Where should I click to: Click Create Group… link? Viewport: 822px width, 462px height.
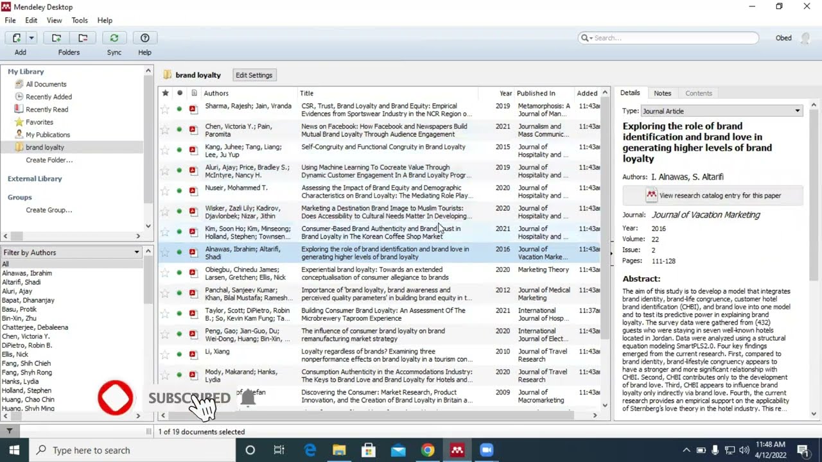click(49, 210)
